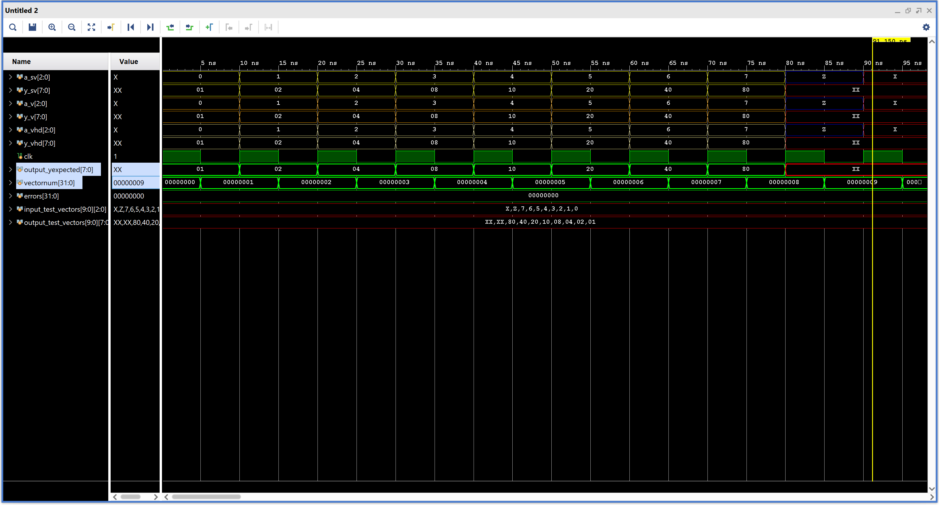Click the Search magnifier toolbar icon
This screenshot has width=939, height=505.
13,27
